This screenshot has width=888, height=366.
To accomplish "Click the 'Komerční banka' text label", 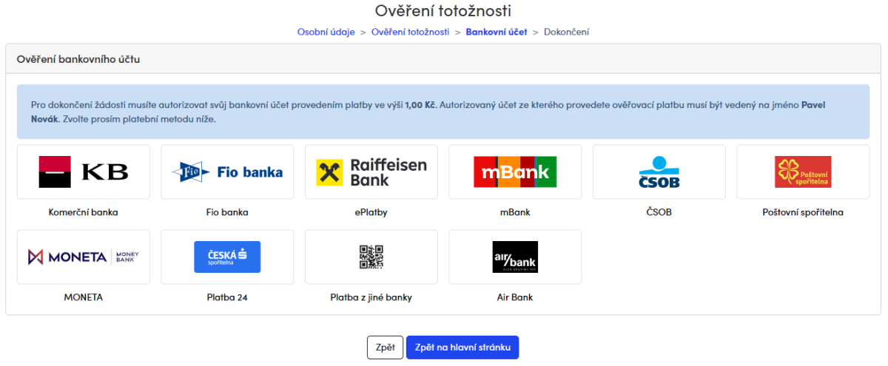I will click(83, 212).
